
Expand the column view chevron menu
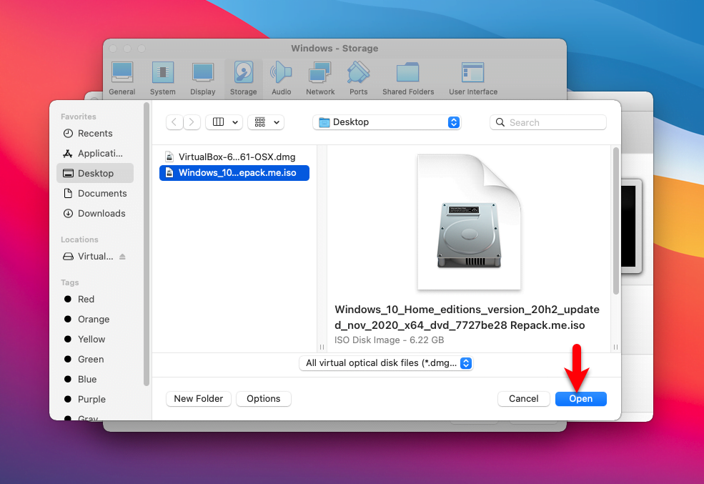coord(235,122)
